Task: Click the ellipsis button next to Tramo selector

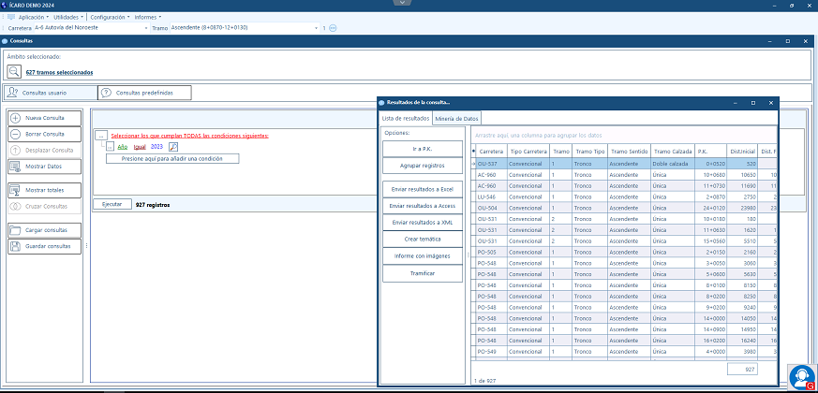Action: [333, 28]
